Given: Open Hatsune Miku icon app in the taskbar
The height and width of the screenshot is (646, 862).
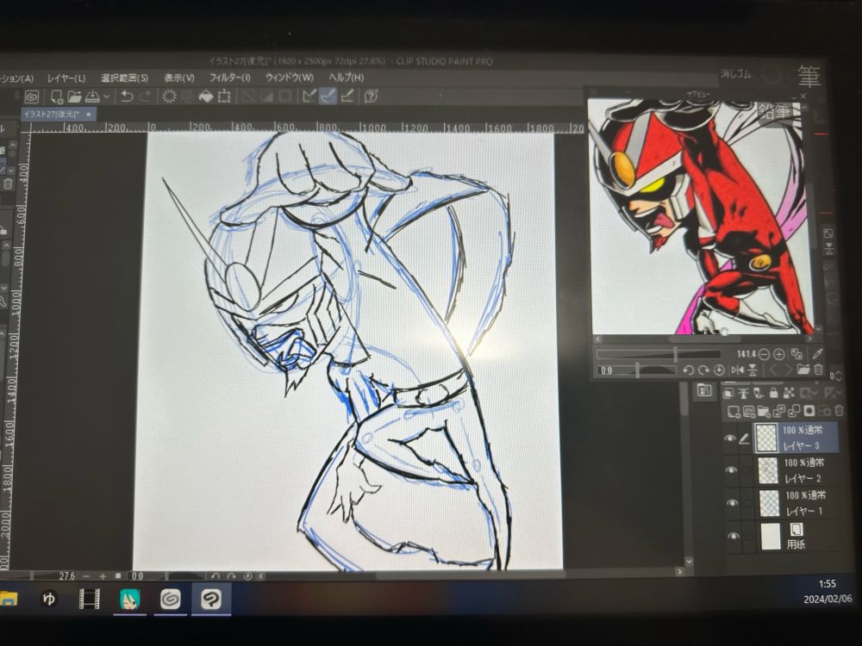Looking at the screenshot, I should point(130,599).
